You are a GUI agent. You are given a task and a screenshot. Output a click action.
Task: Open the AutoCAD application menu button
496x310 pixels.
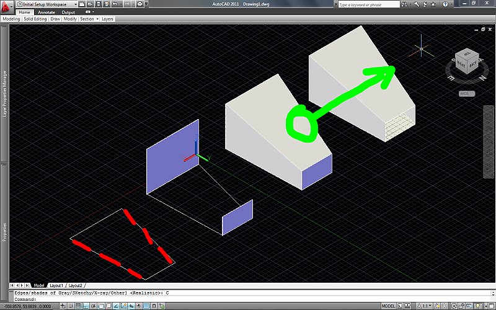(6, 6)
